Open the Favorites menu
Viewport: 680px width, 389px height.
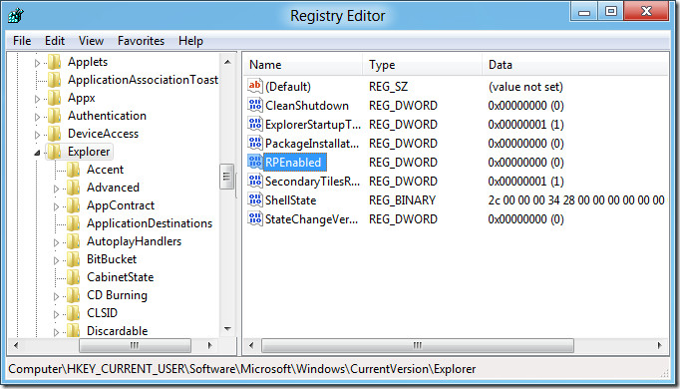[141, 41]
